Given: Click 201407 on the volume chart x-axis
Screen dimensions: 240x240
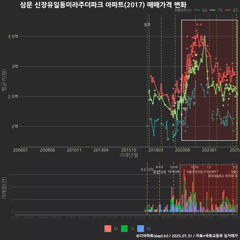Looking at the screenshot, I should [x=112, y=217].
